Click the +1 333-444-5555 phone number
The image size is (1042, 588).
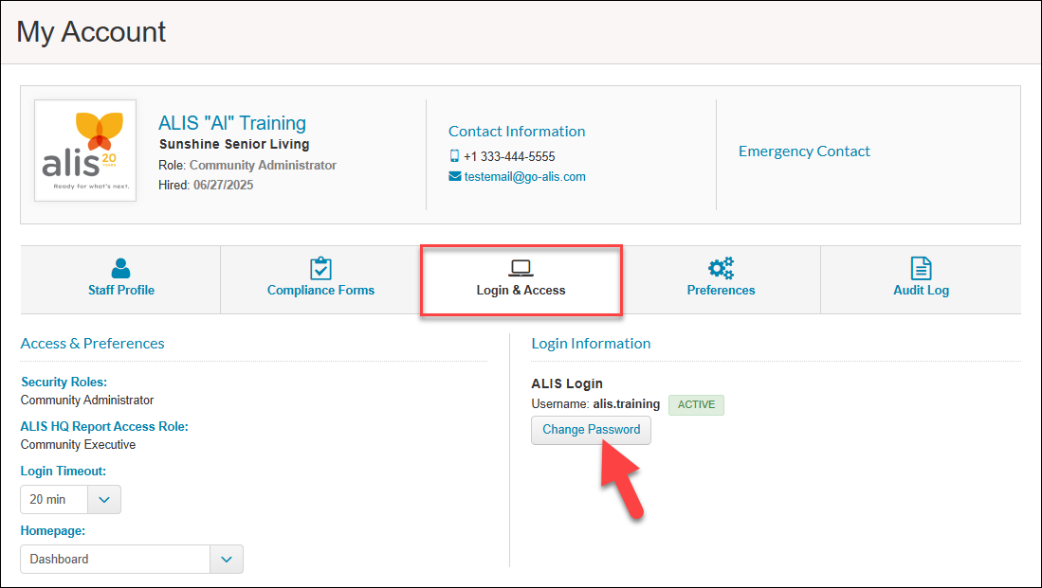coord(509,156)
